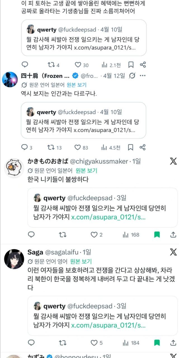The width and height of the screenshot is (179, 358).
Task: Like the Frozen post with 83 likes
Action: pyautogui.click(x=77, y=147)
